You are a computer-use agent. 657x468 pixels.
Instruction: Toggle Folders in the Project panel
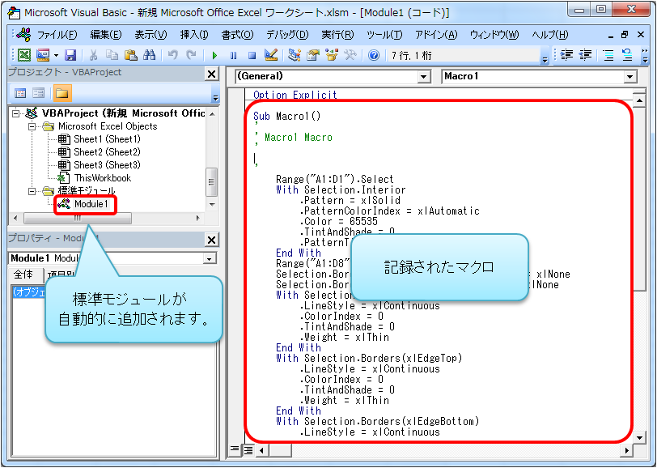pyautogui.click(x=62, y=93)
